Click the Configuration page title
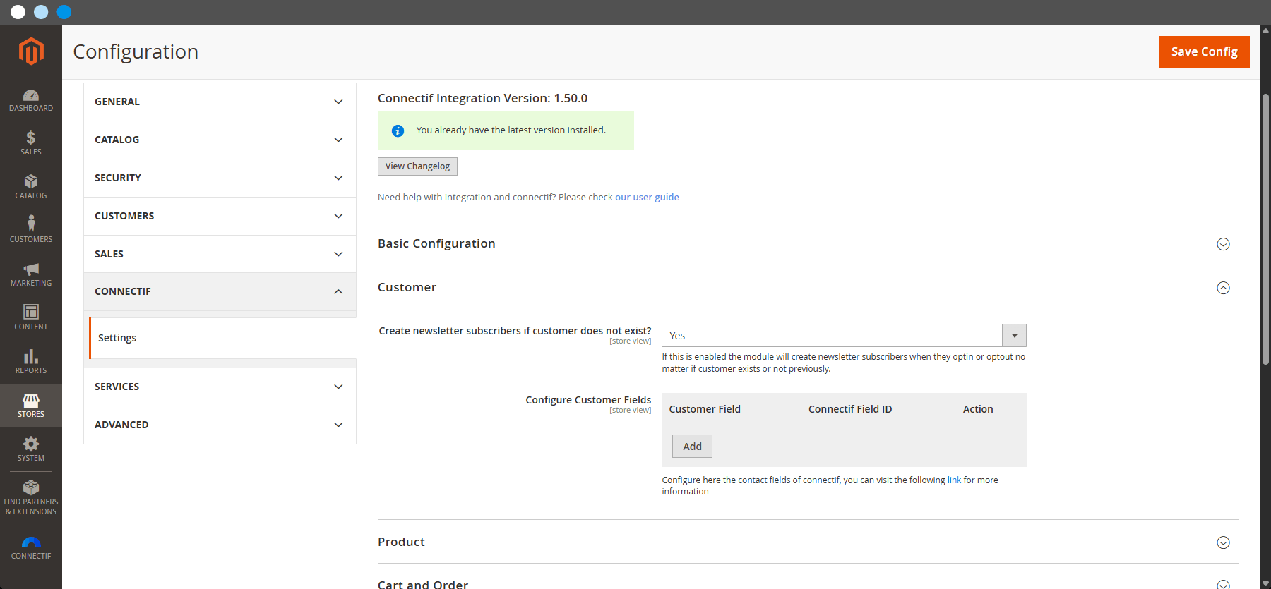1271x589 pixels. [136, 51]
